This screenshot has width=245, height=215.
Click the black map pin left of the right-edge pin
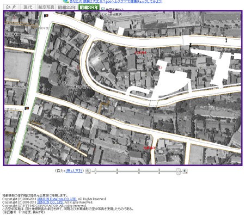pos(191,45)
